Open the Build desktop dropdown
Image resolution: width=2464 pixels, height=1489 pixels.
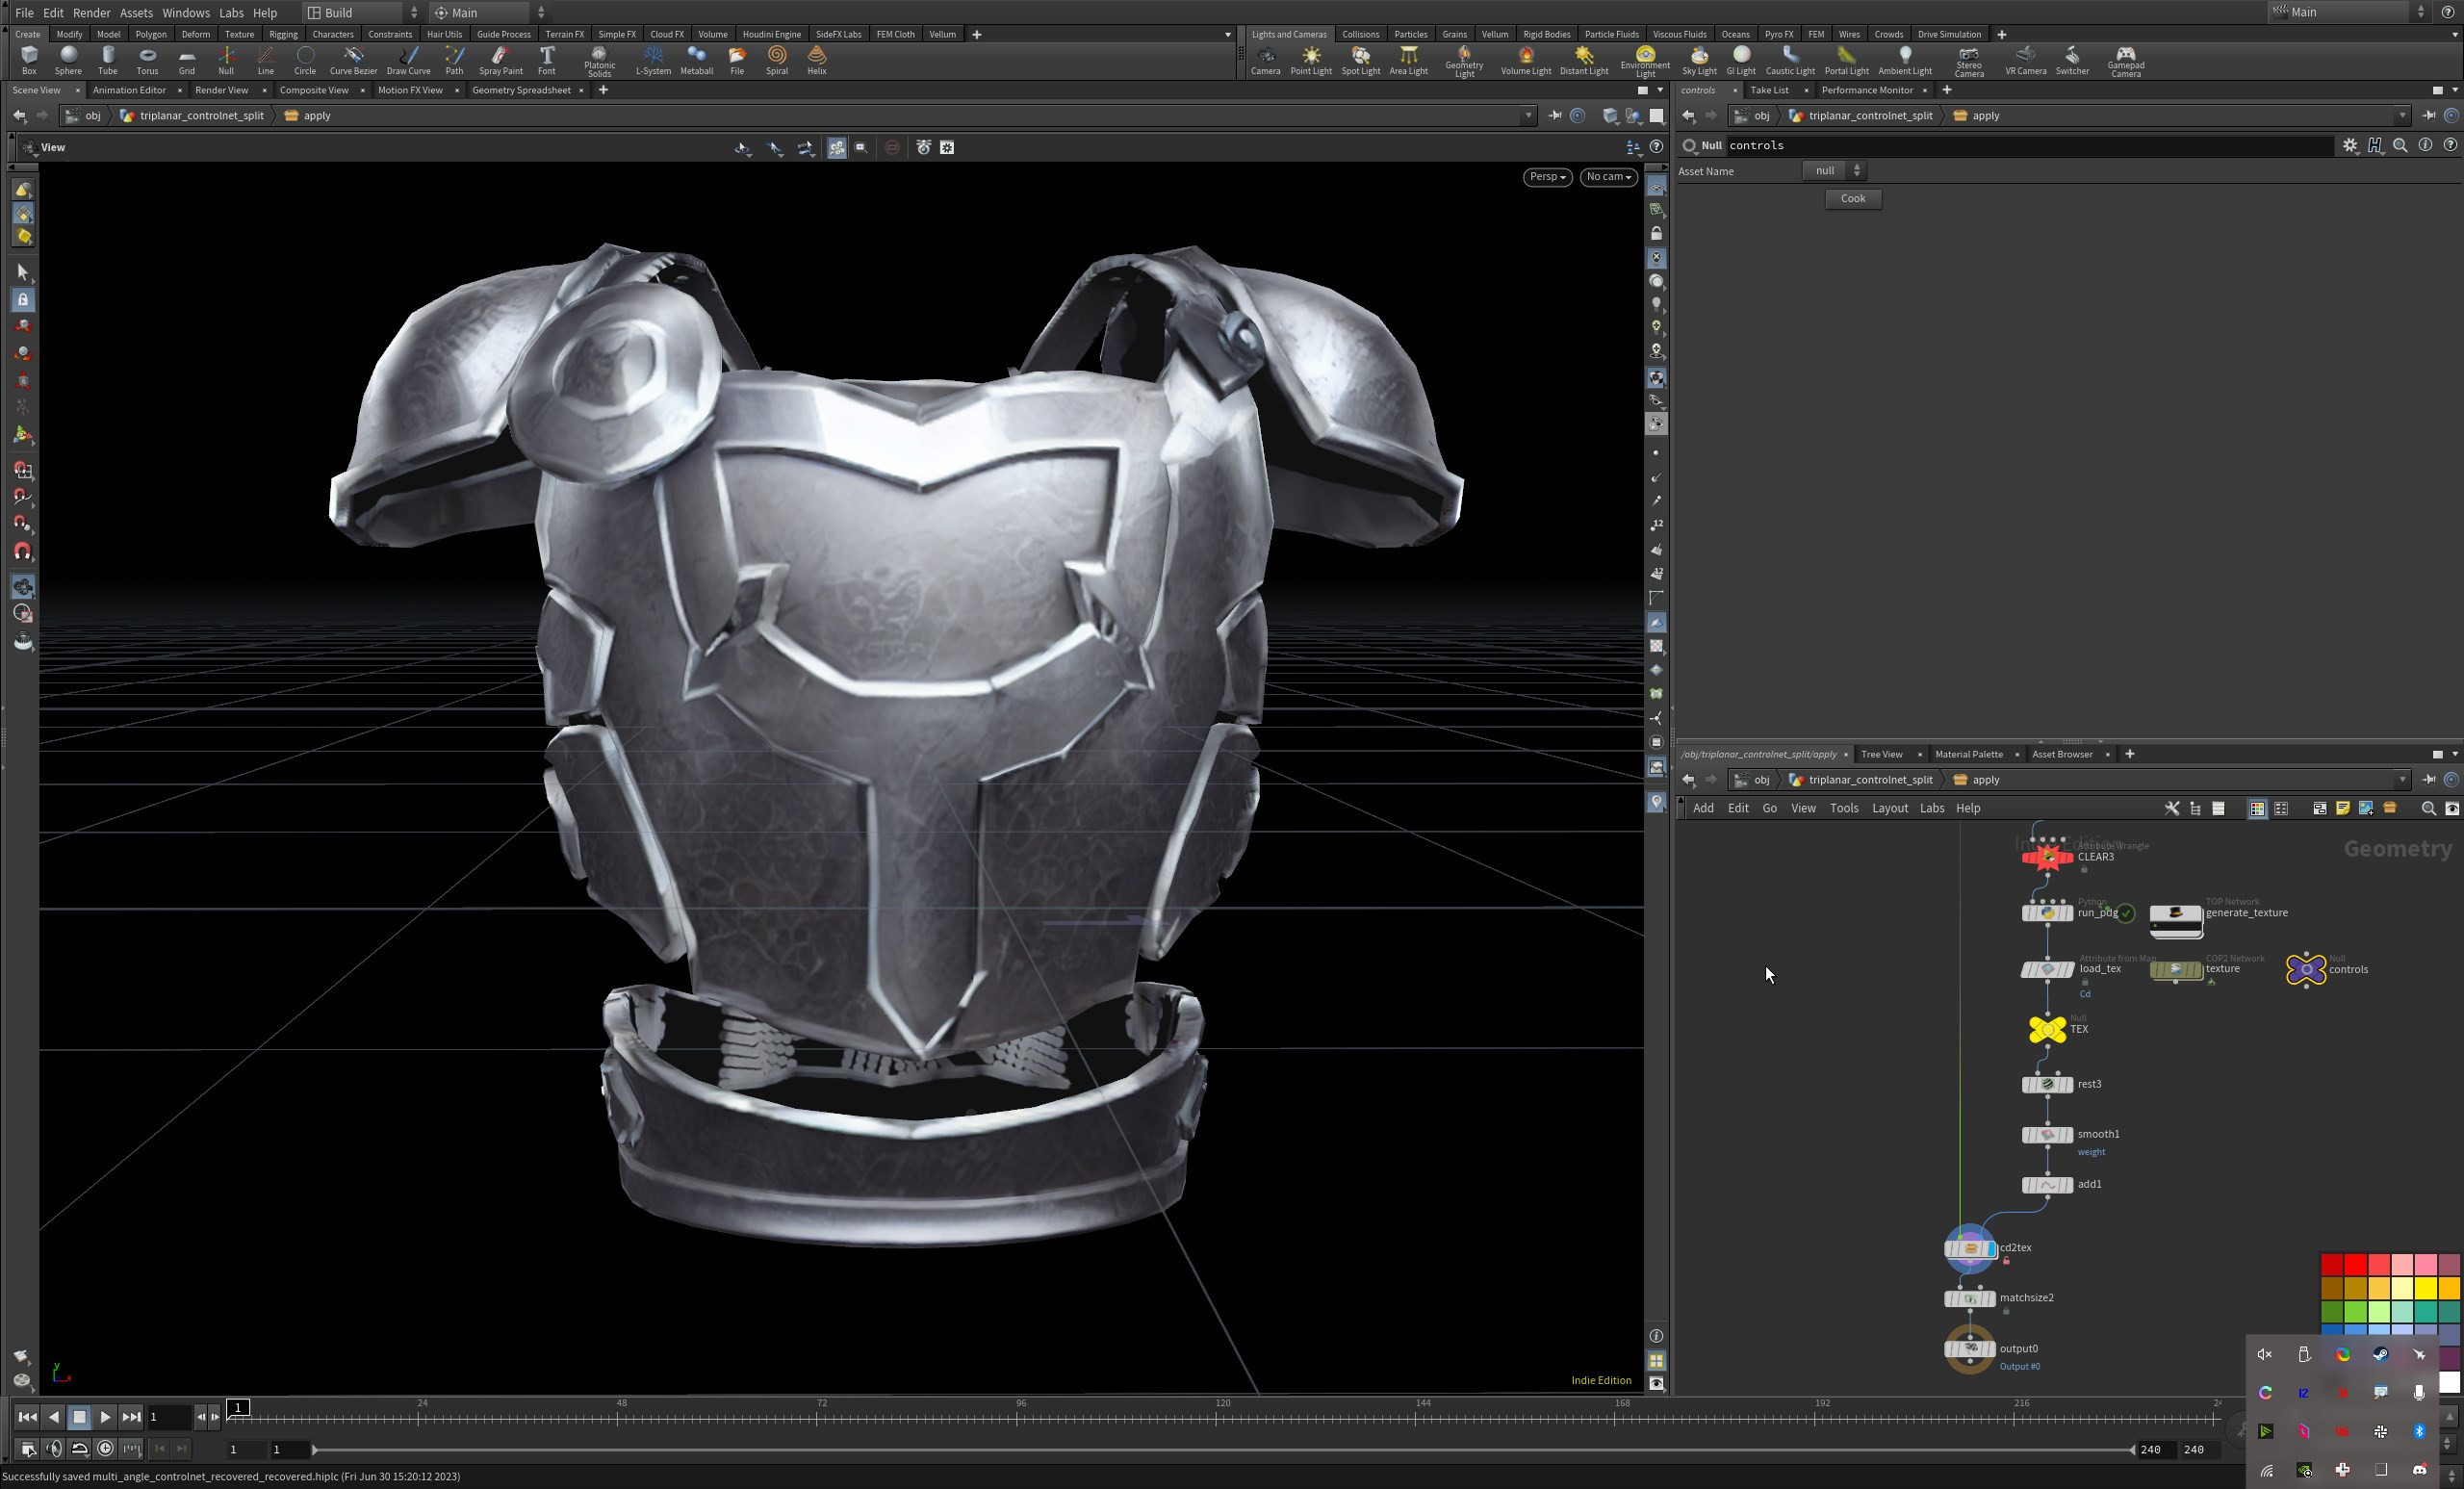click(x=362, y=13)
